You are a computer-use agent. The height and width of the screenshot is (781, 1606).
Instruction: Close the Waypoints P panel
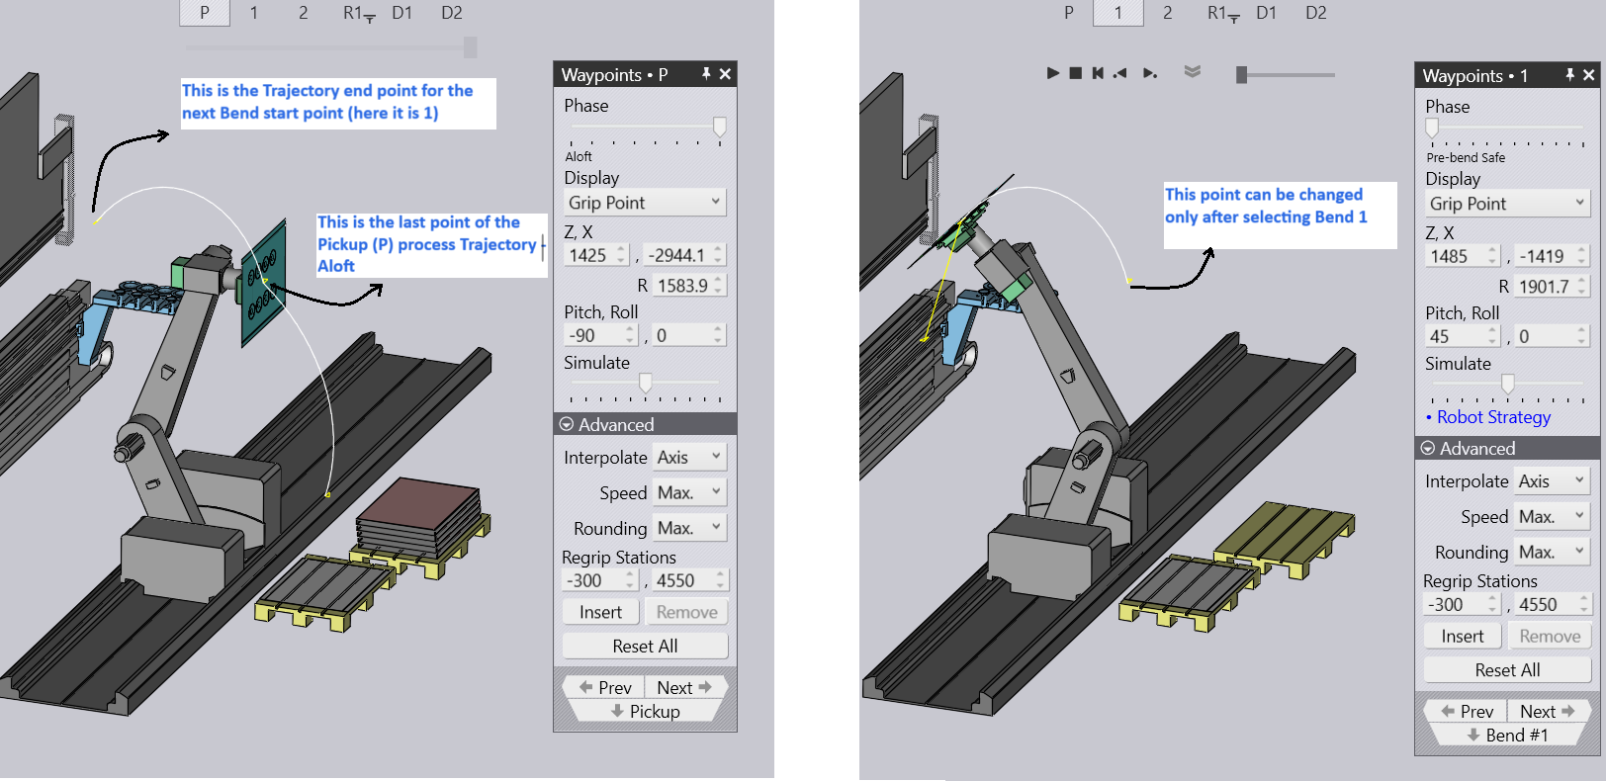[x=725, y=74]
